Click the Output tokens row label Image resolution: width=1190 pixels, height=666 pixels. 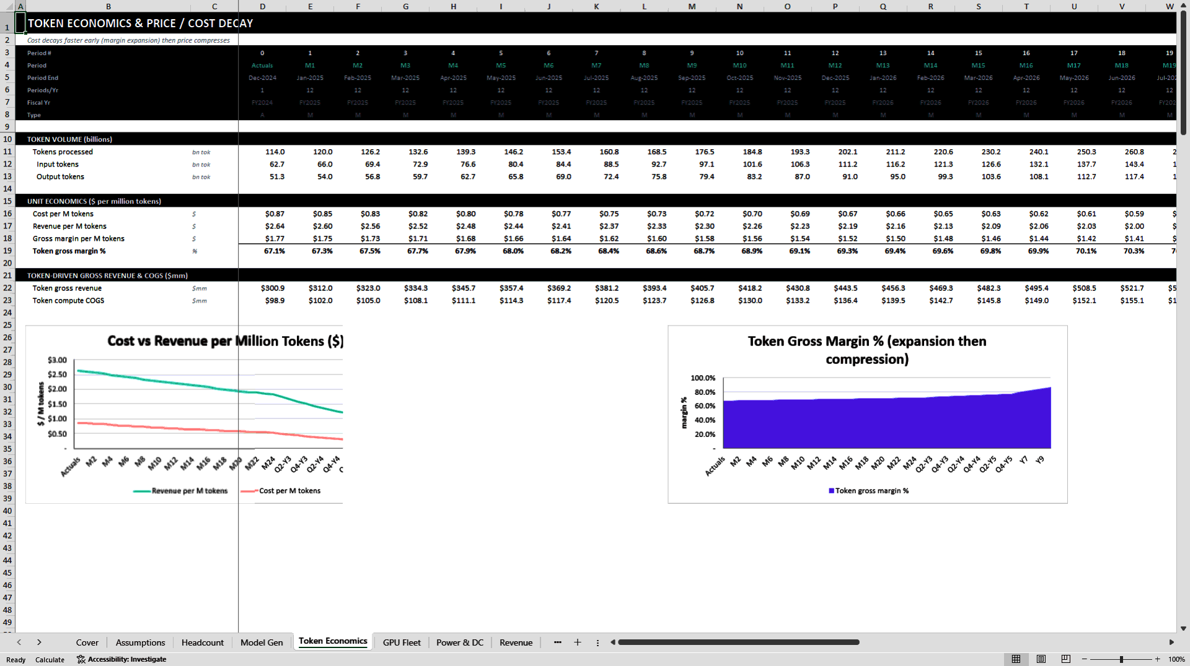point(60,176)
